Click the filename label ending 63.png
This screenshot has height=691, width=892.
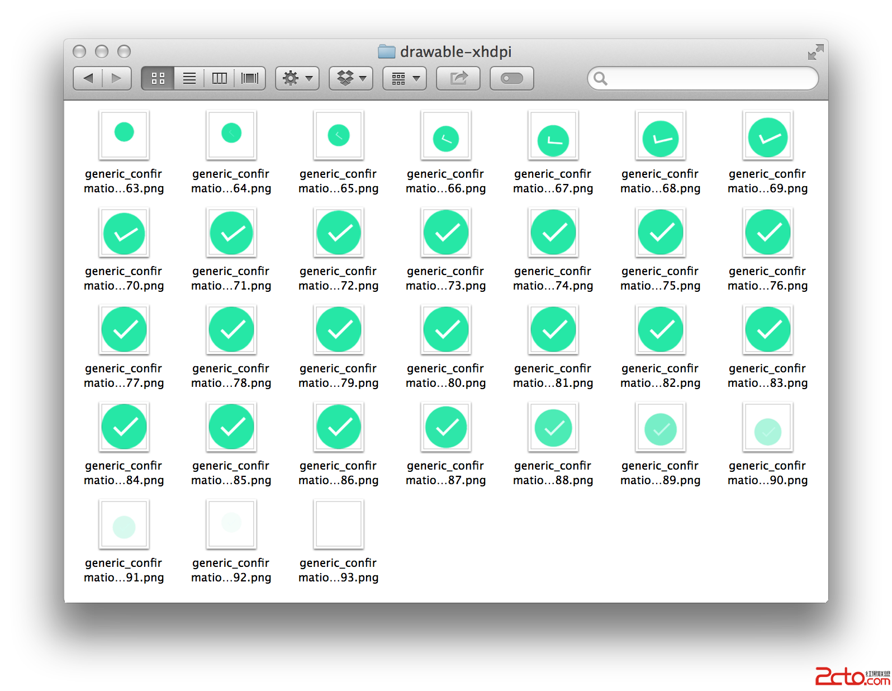coord(124,181)
